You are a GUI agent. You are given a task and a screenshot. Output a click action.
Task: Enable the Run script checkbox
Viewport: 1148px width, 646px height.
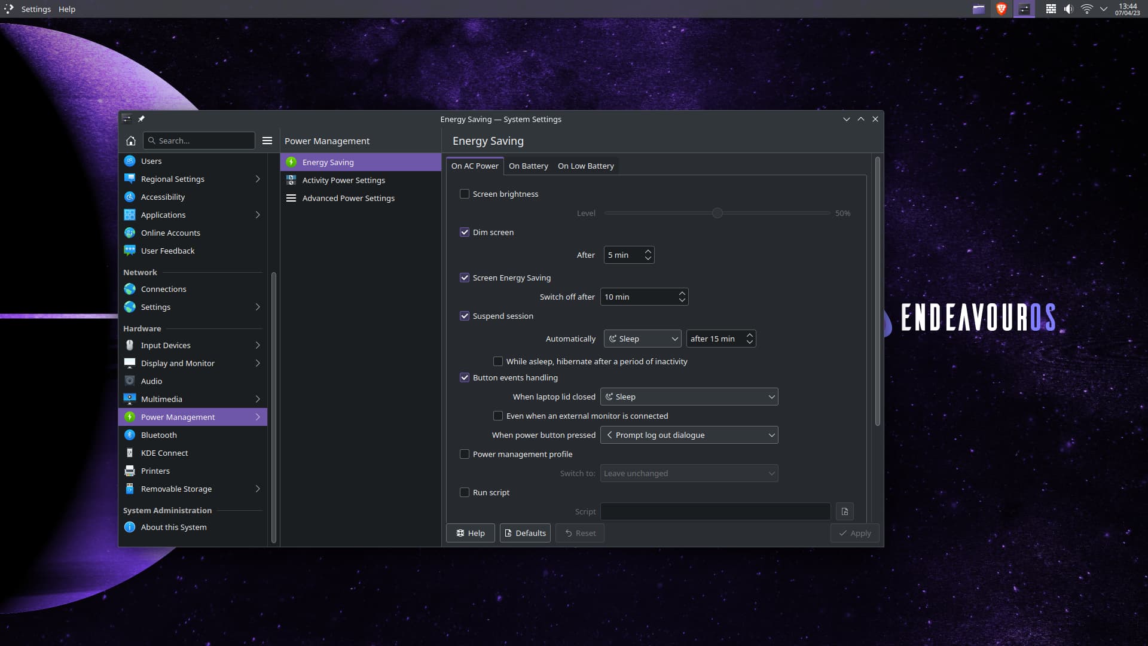tap(464, 492)
